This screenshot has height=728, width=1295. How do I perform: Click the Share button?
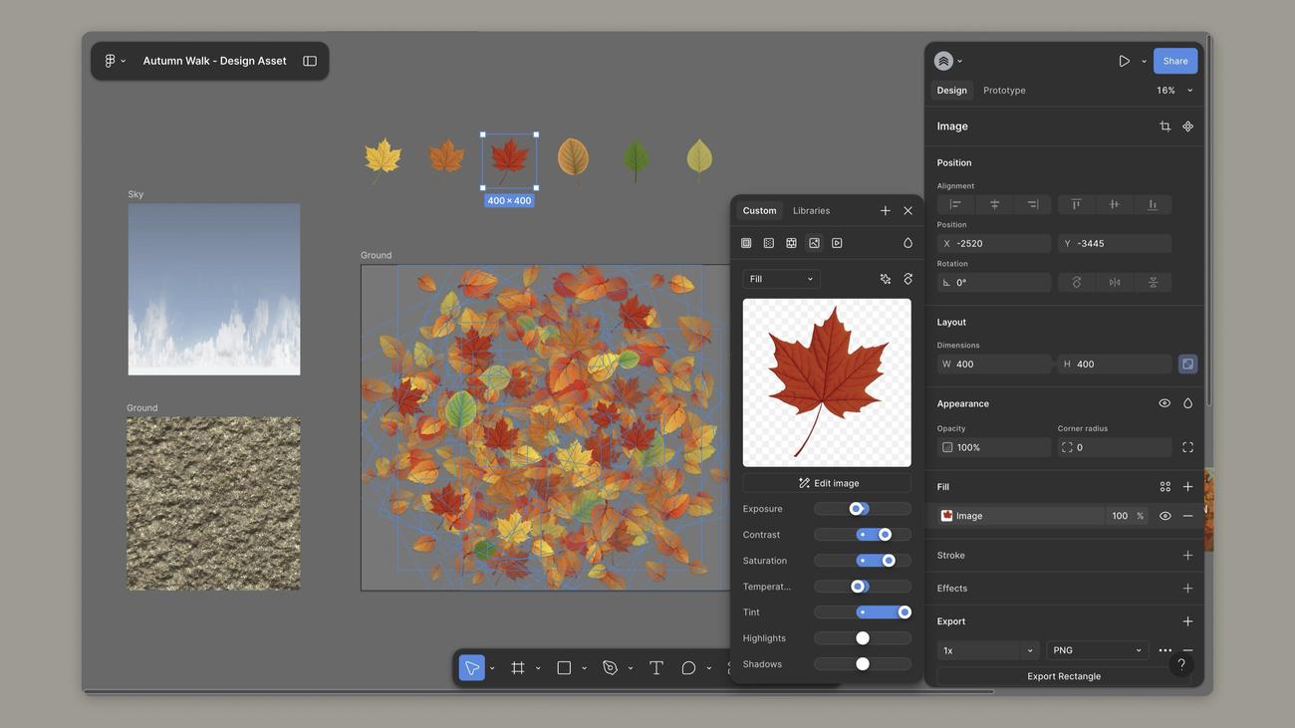(x=1175, y=61)
